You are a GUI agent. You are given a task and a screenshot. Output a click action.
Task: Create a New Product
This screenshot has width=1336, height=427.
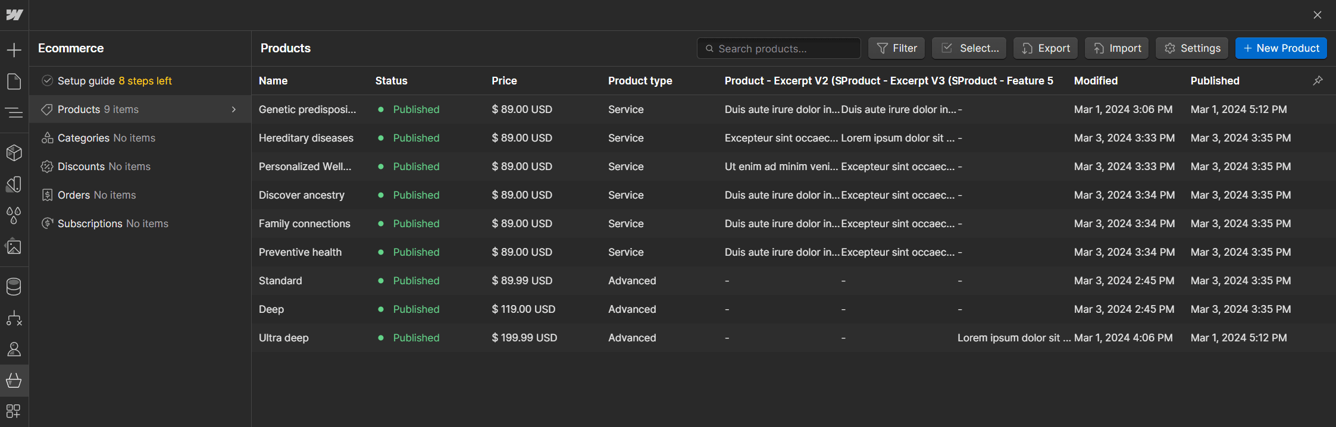1281,48
